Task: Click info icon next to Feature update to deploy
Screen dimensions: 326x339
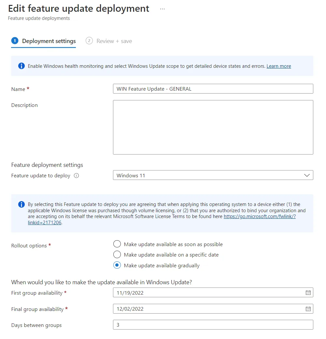Action: click(76, 176)
